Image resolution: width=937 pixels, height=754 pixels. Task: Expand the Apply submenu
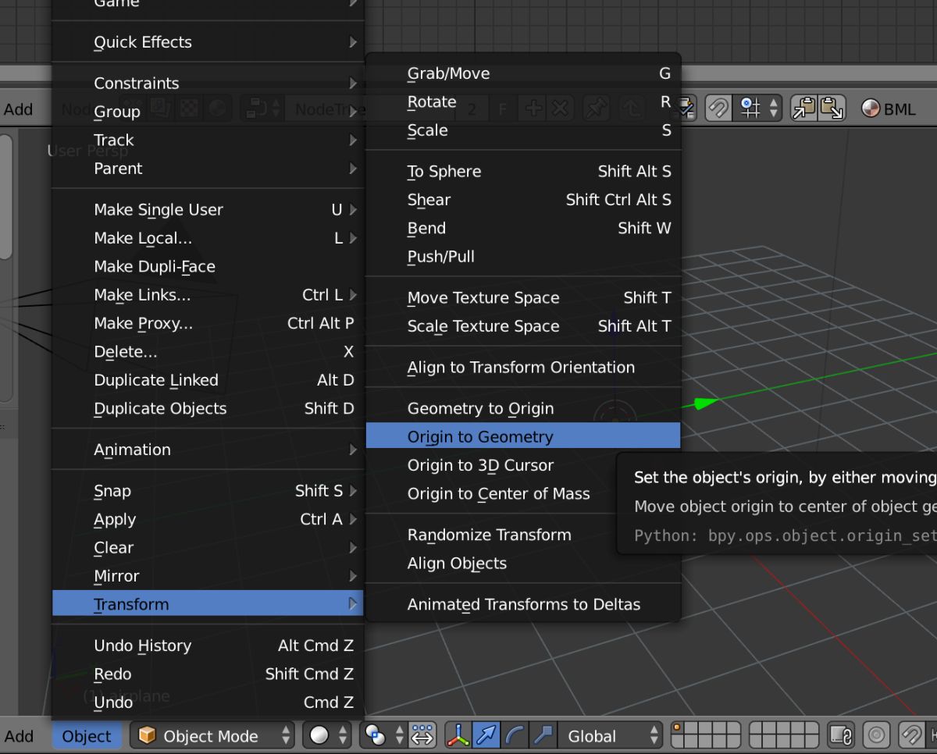pyautogui.click(x=208, y=519)
